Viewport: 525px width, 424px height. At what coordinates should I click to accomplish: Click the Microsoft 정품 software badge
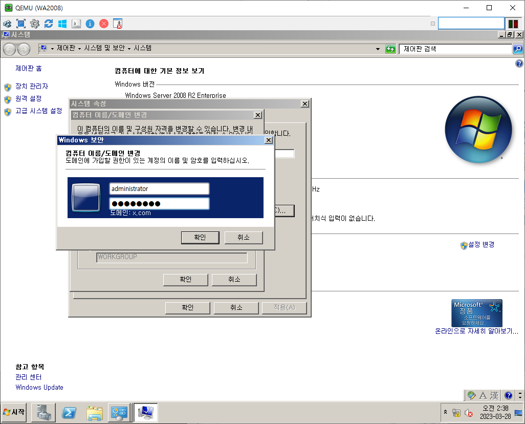pyautogui.click(x=477, y=313)
